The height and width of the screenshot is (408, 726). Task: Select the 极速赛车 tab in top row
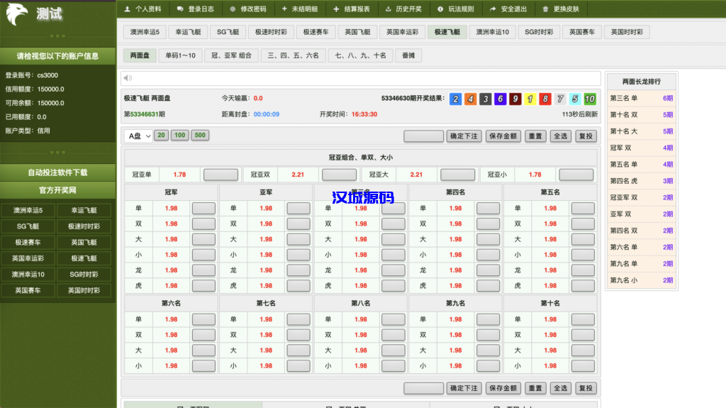(x=315, y=32)
